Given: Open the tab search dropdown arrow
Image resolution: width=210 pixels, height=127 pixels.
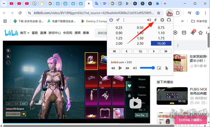Looking at the screenshot, I should 4,3.
